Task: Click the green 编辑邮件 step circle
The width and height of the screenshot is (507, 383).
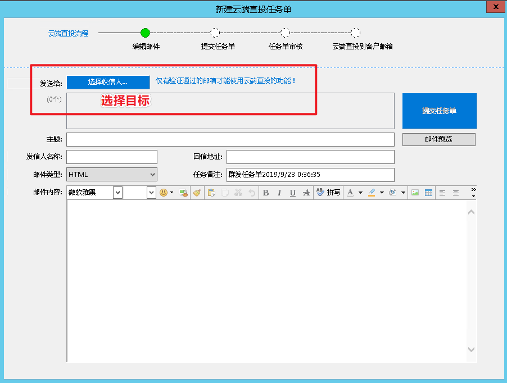Action: (x=146, y=33)
